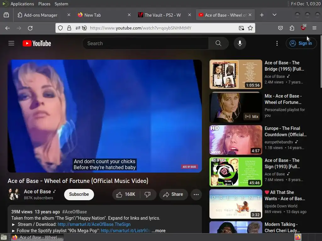Click the search magnifier button
The image size is (322, 241).
tap(218, 43)
